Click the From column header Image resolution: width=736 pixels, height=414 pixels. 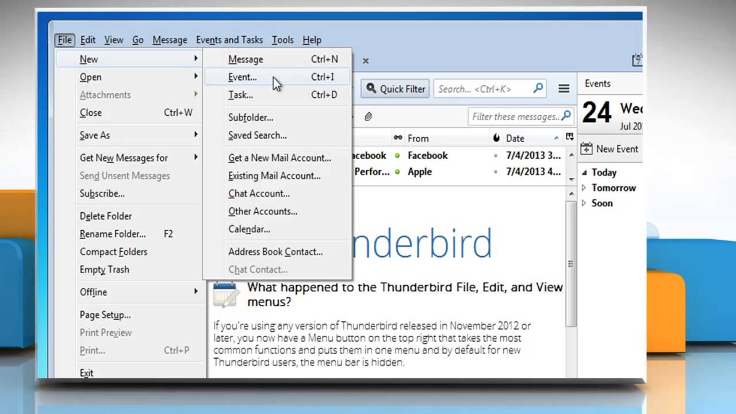pos(446,138)
